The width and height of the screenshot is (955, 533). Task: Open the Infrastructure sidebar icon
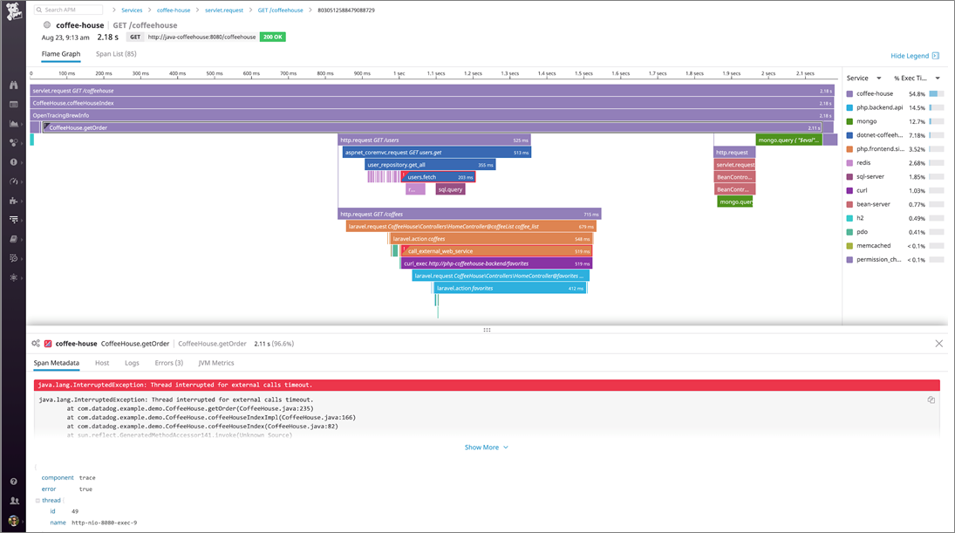[x=13, y=142]
